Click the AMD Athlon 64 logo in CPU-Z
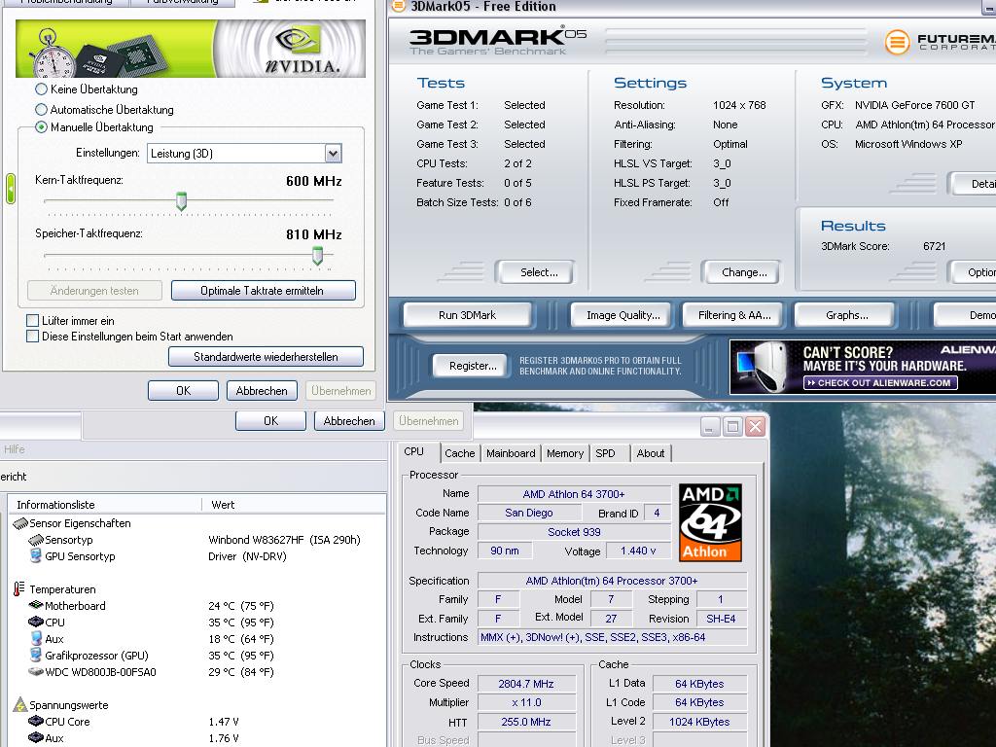The height and width of the screenshot is (747, 996). tap(710, 522)
